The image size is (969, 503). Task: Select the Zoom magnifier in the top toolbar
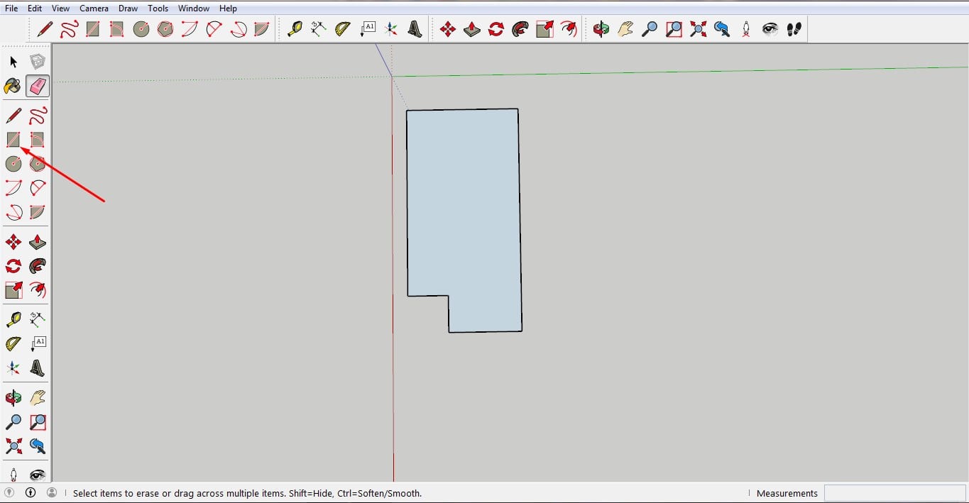point(650,29)
